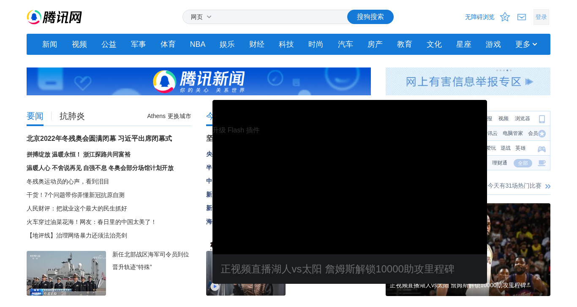Go to the 星座 section
This screenshot has width=577, height=307.
pyautogui.click(x=464, y=44)
